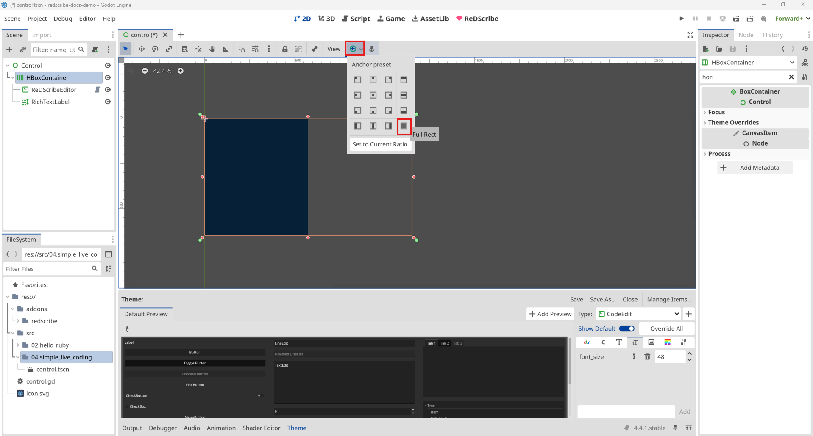This screenshot has width=813, height=436.
Task: Select the Top Wide anchor preset
Action: (404, 80)
